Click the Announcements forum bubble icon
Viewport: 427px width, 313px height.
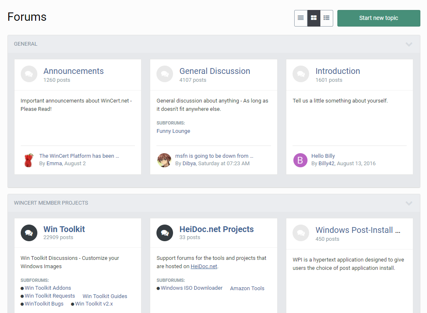tap(29, 74)
